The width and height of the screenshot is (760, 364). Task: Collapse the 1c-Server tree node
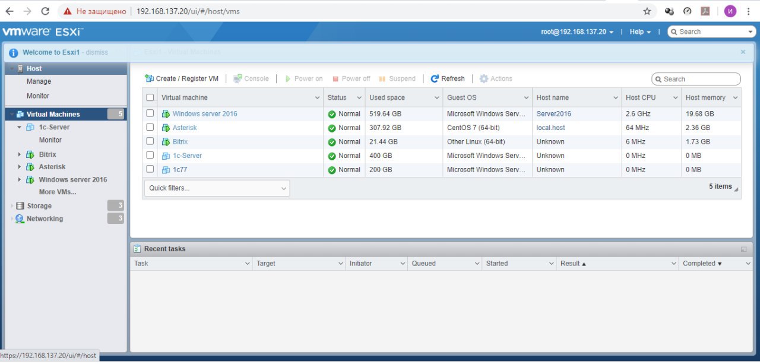(19, 127)
